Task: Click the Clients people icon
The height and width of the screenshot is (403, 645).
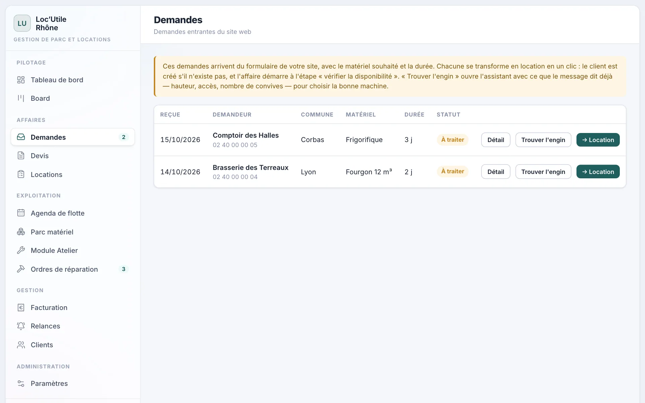Action: coord(21,345)
